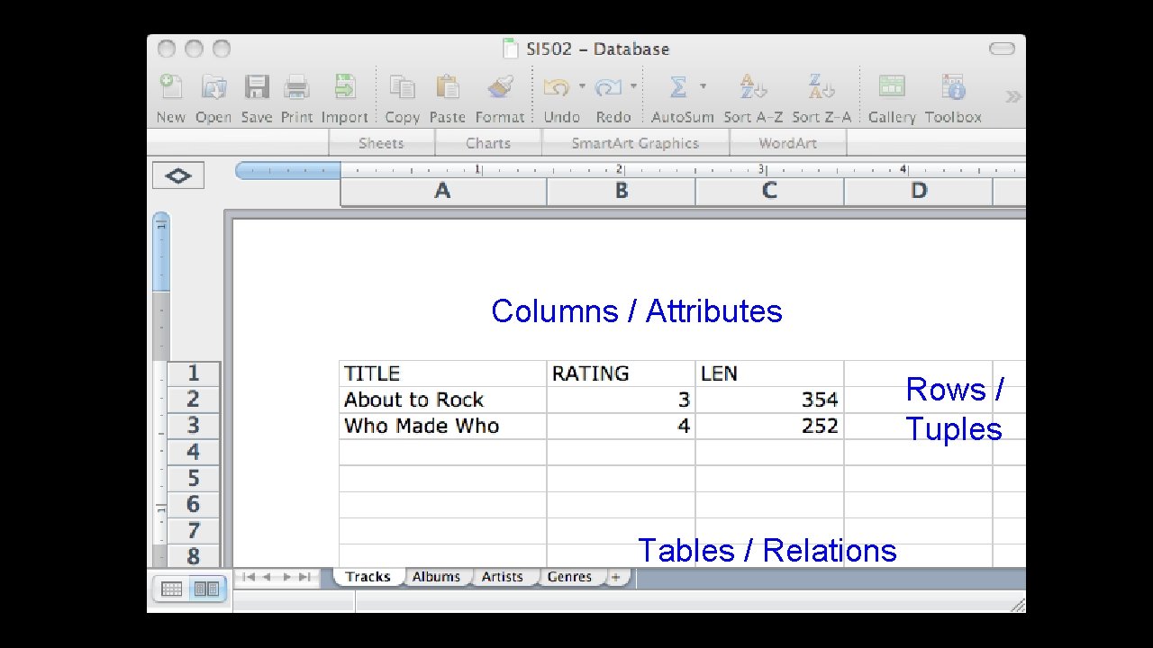Viewport: 1153px width, 648px height.
Task: Switch to the Charts gallery tab
Action: (487, 142)
